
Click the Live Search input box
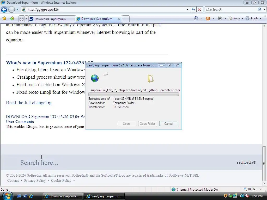[231, 10]
